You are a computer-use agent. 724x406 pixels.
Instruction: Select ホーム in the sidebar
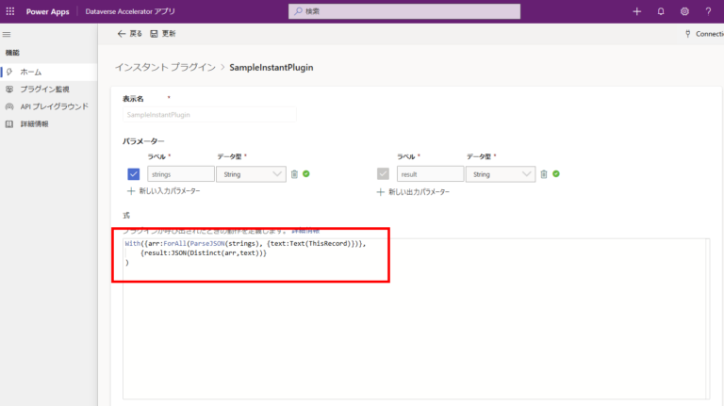[31, 72]
